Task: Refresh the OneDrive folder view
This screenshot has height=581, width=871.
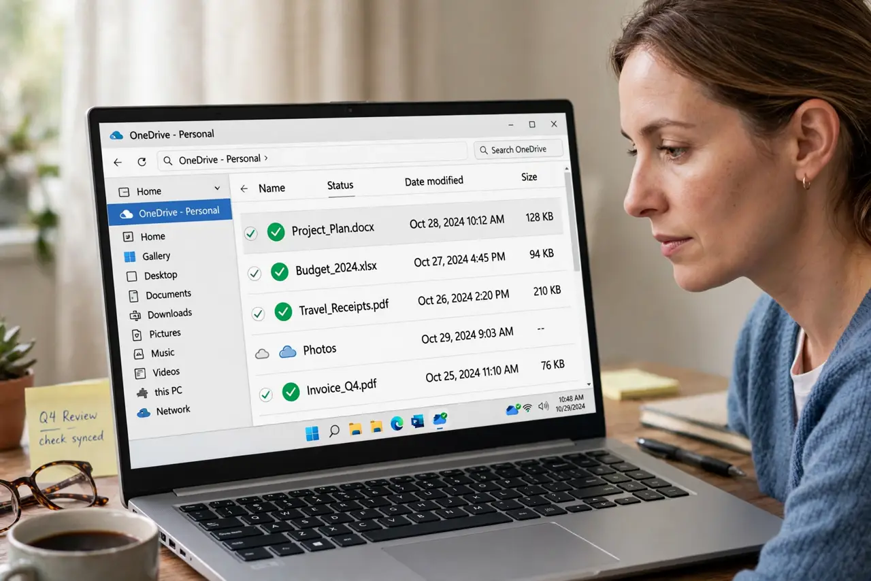Action: coord(142,162)
